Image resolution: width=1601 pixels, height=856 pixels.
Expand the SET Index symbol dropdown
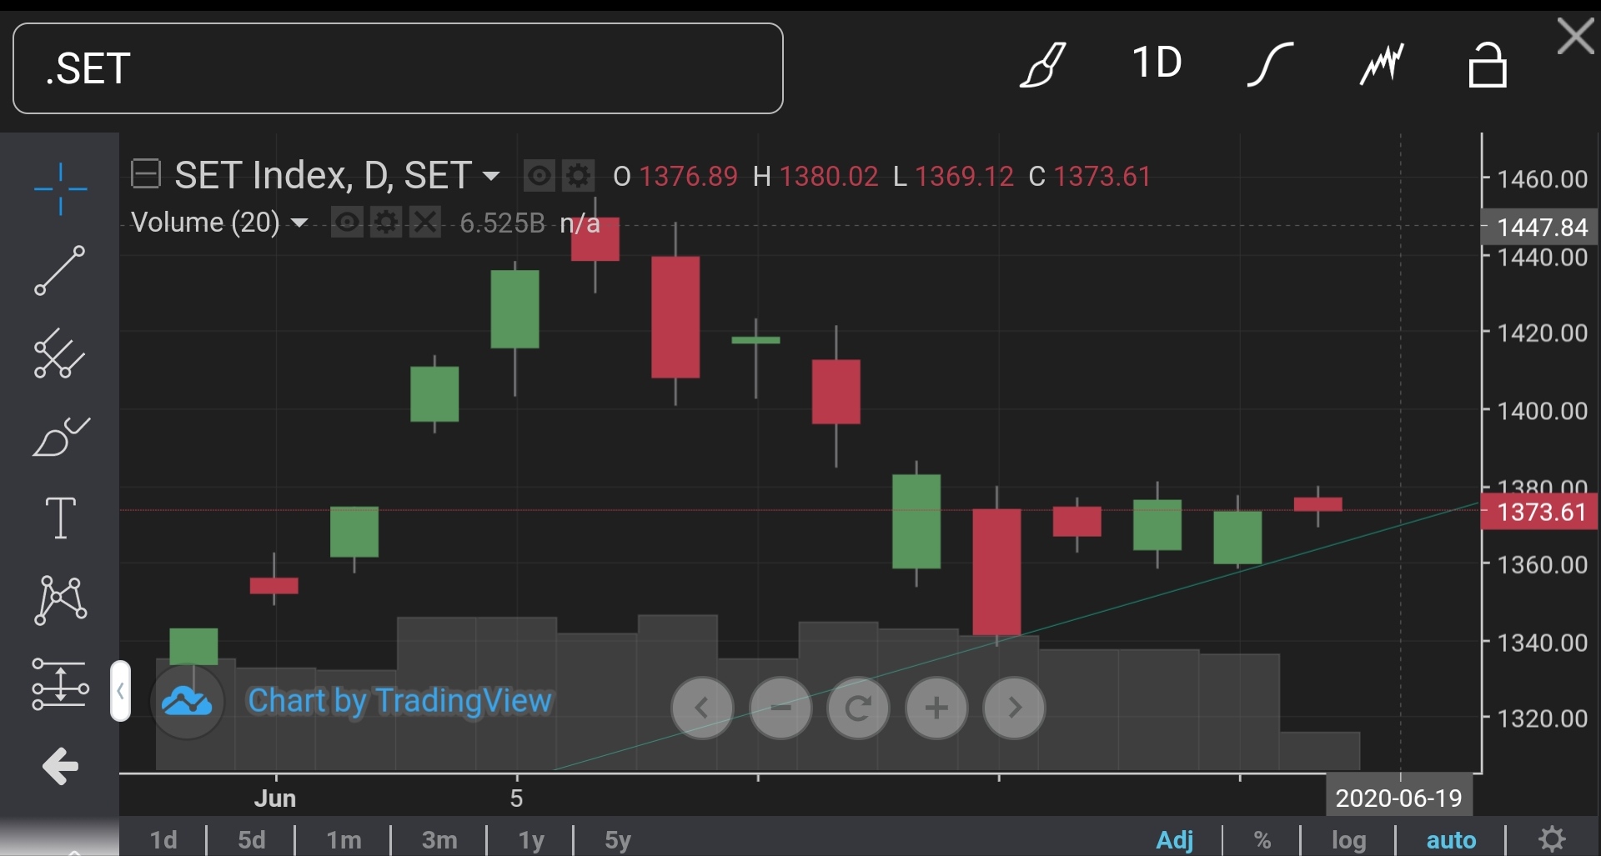tap(491, 176)
